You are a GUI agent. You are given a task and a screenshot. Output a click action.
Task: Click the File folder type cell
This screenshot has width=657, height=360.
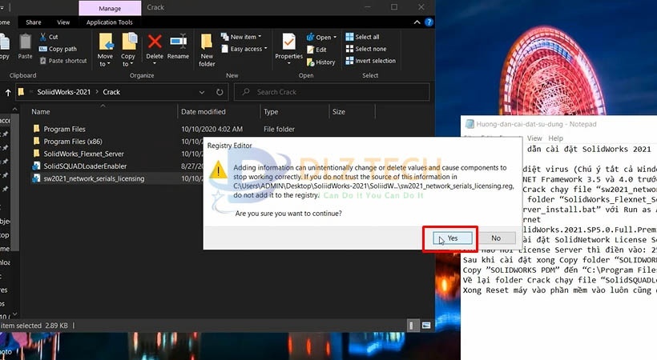click(x=279, y=130)
